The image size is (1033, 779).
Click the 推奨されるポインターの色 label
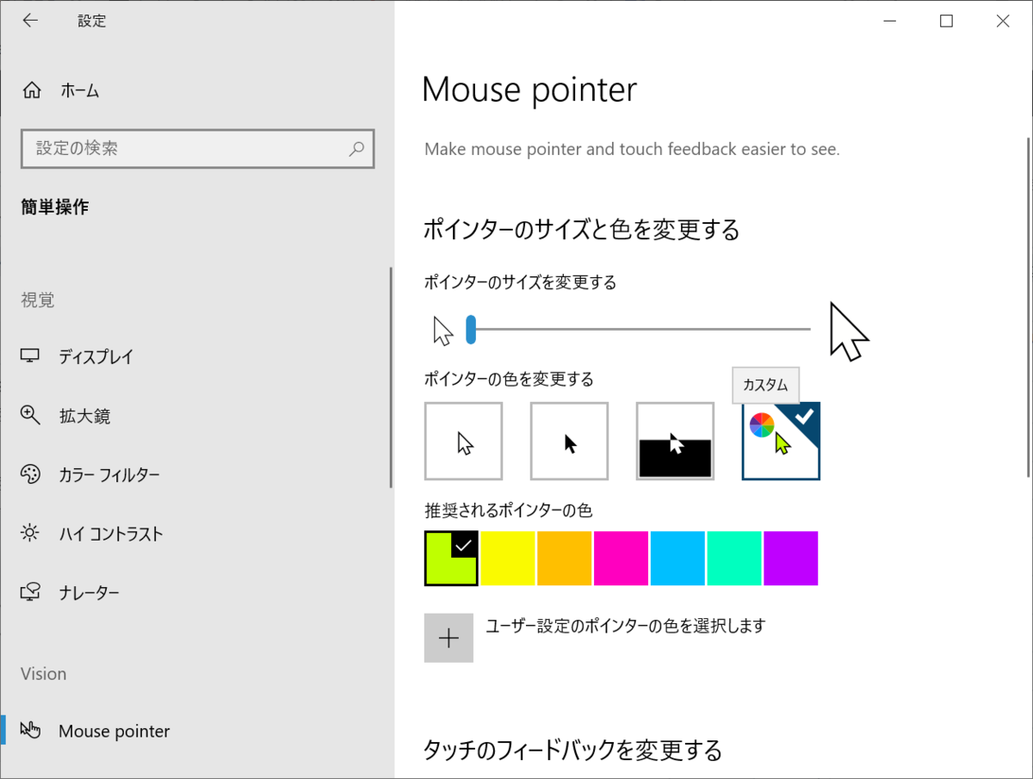[x=509, y=510]
